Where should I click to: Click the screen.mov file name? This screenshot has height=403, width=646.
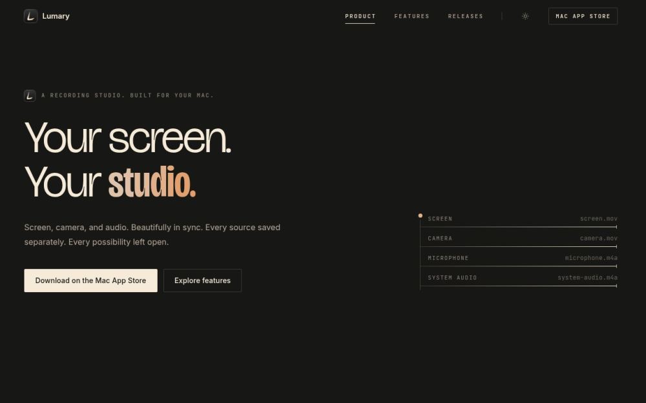point(599,219)
